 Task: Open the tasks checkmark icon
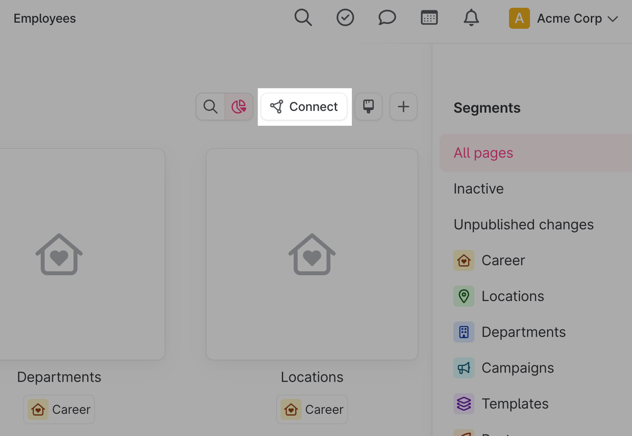[x=345, y=18]
